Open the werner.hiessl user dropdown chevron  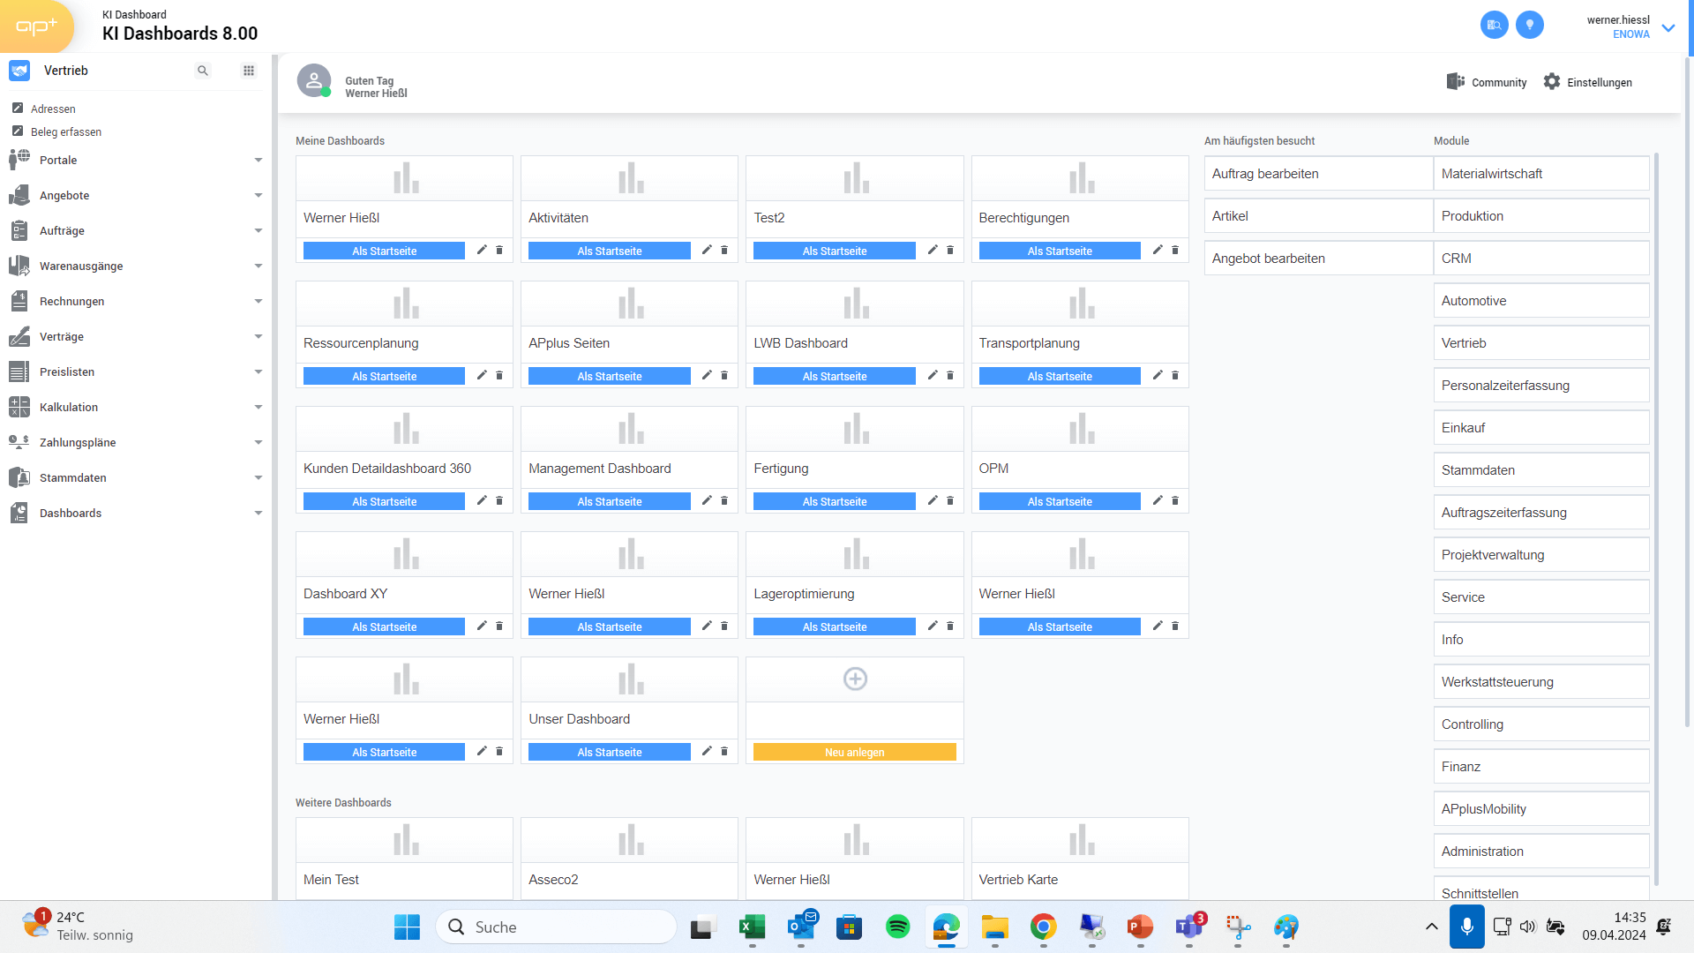(x=1668, y=27)
